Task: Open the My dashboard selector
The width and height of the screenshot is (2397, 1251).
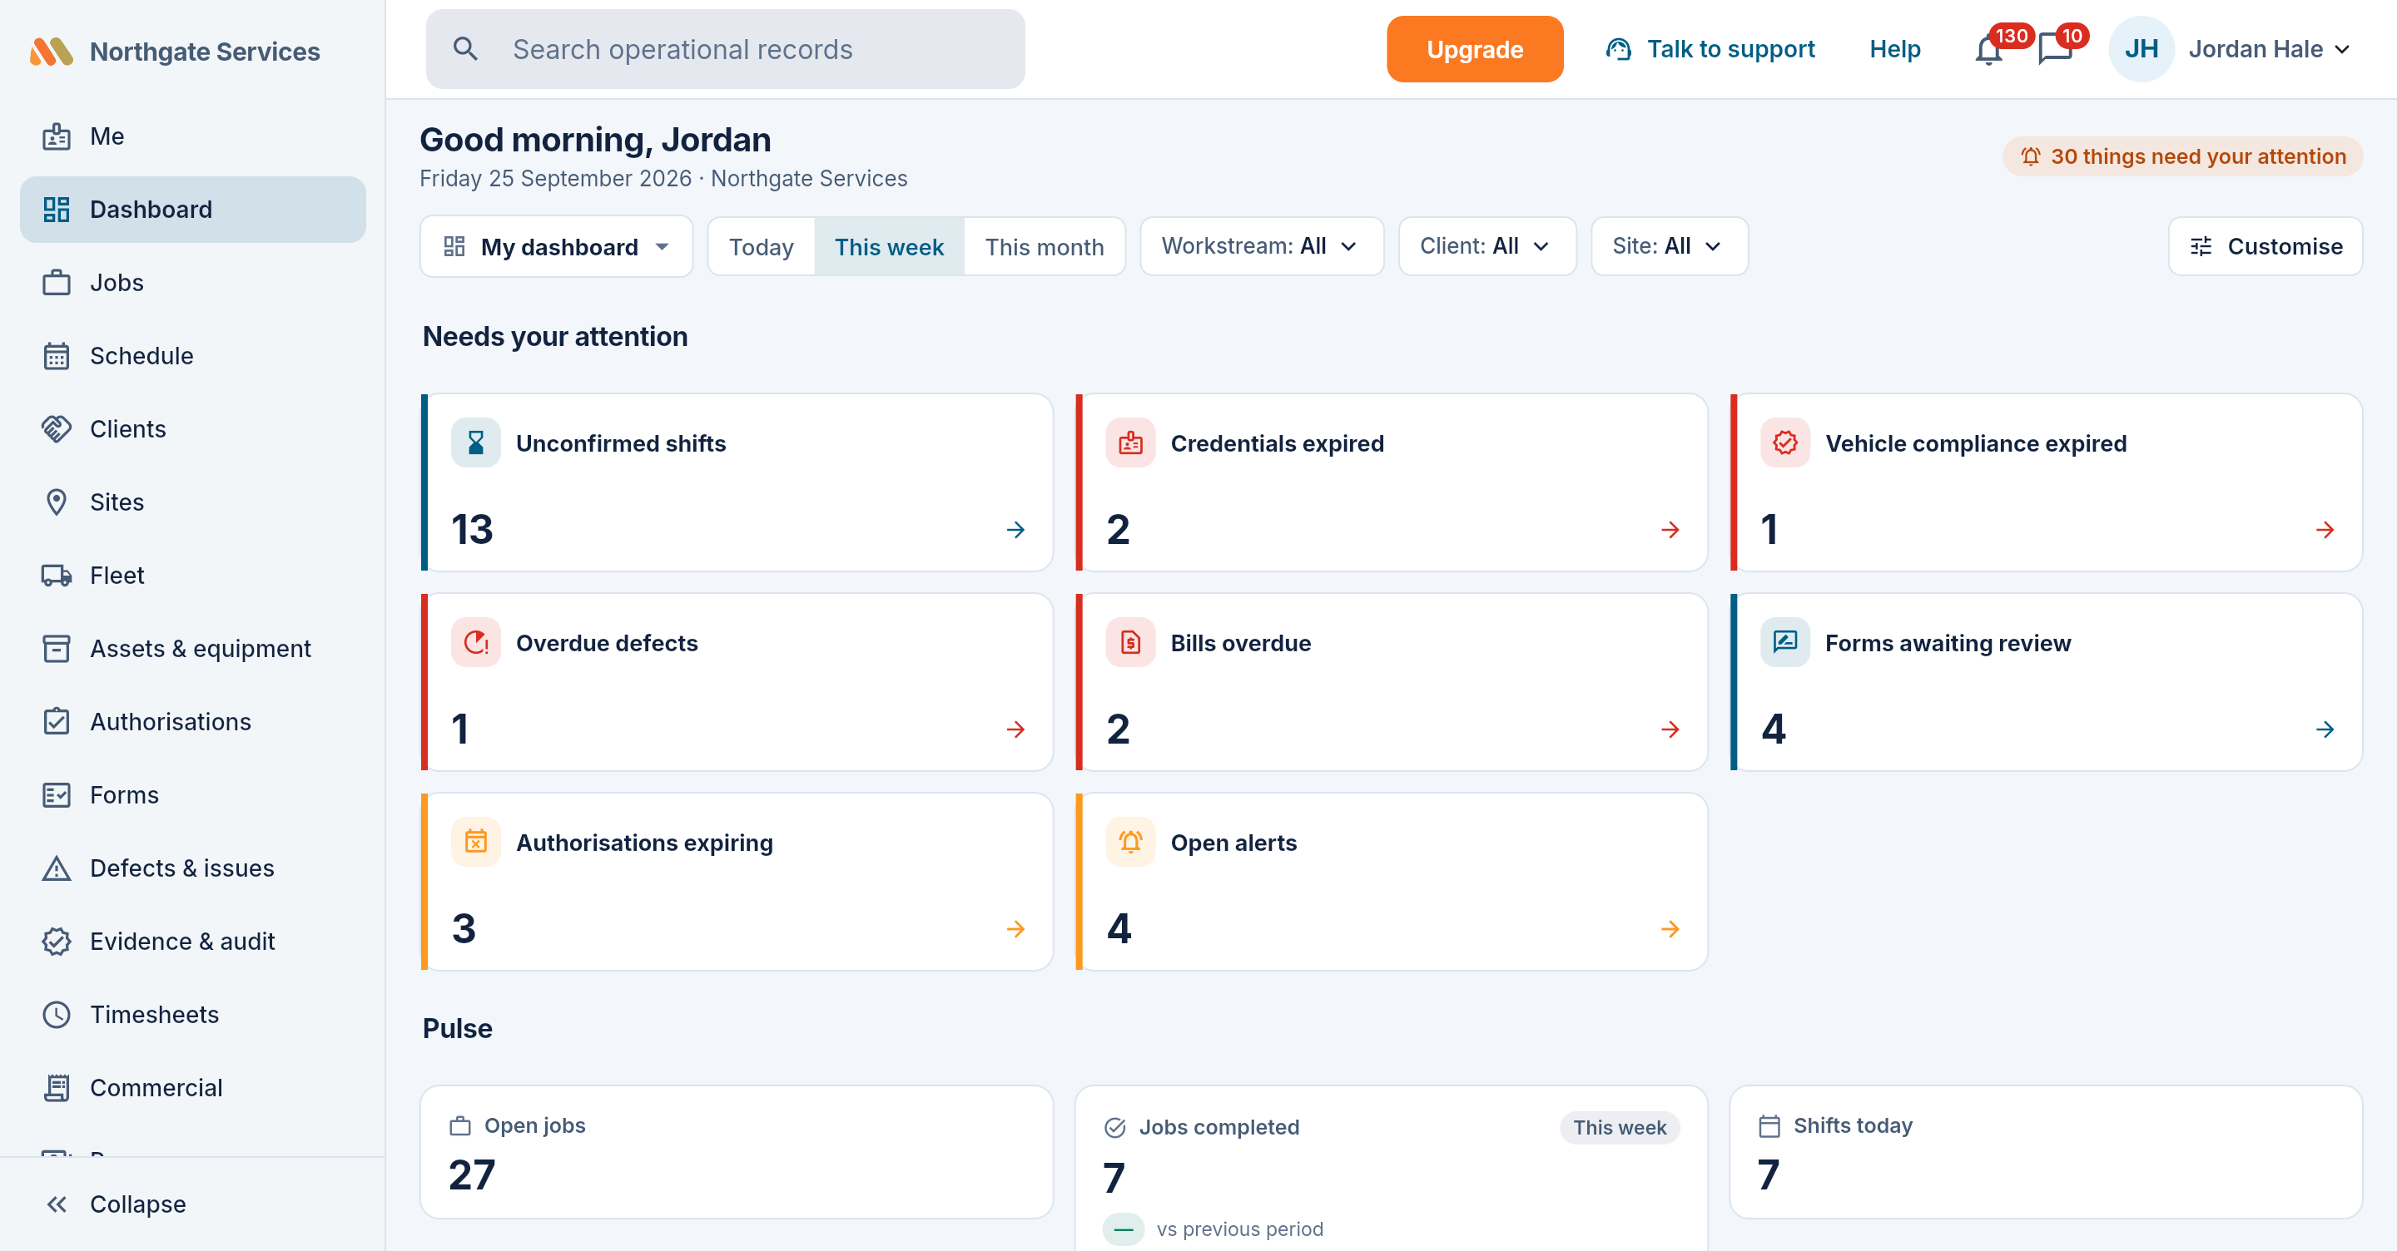Action: [557, 246]
